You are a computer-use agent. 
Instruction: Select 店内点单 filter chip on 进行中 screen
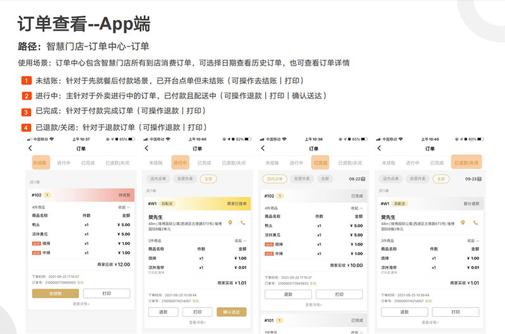158,179
